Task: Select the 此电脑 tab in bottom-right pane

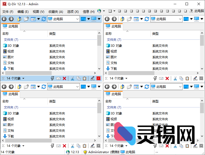Action: coord(113,94)
